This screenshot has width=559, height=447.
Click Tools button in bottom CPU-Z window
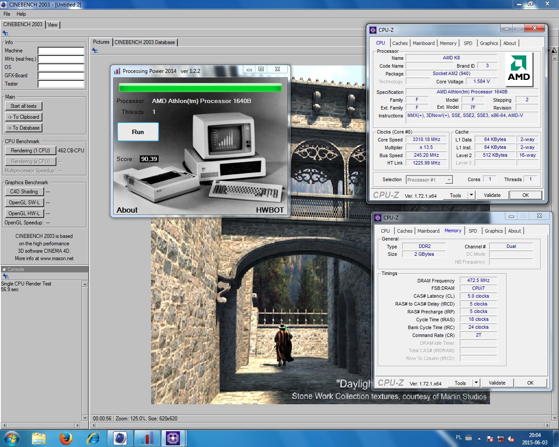[460, 383]
